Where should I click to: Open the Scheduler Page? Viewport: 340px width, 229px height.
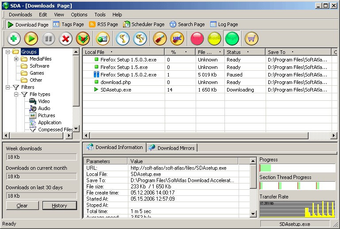(x=144, y=24)
